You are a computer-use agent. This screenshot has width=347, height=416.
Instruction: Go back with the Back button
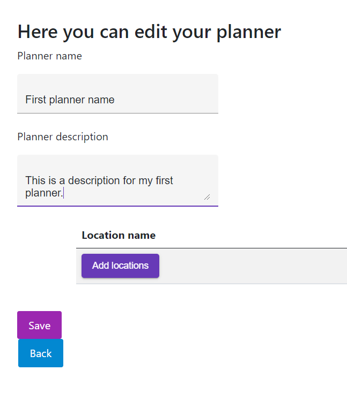pos(41,353)
